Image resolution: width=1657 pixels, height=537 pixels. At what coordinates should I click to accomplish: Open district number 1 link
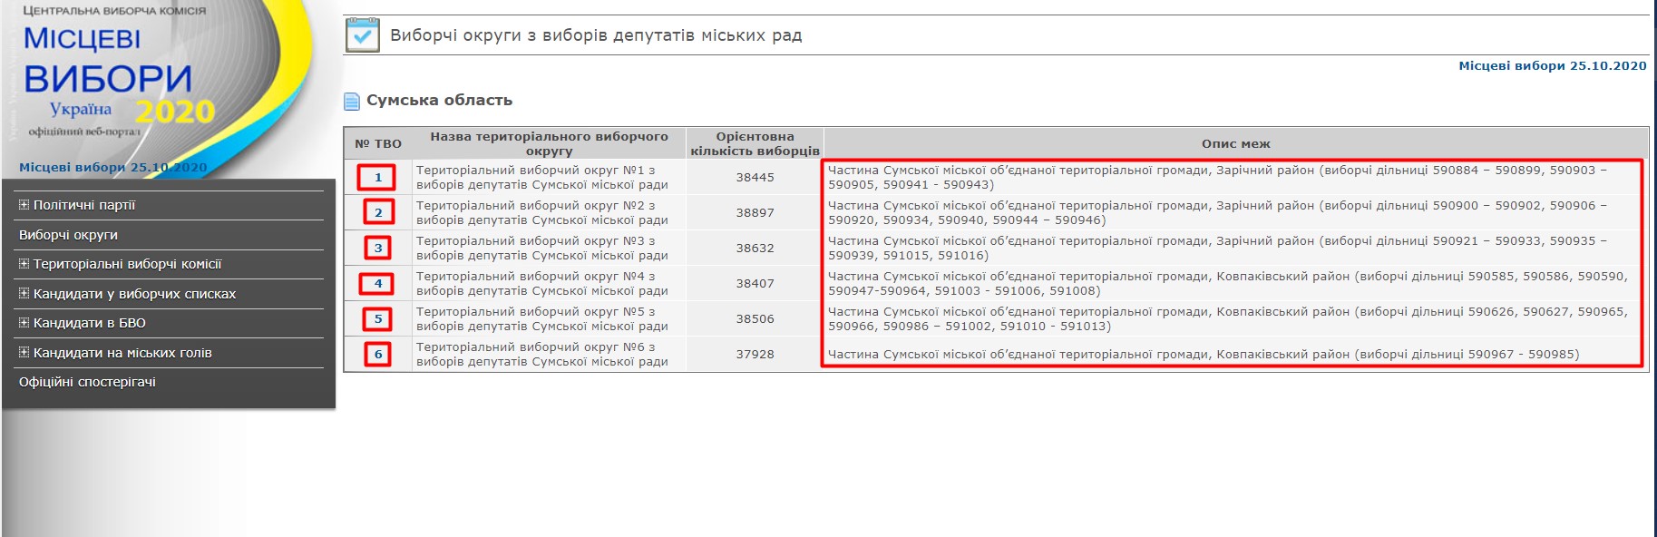point(378,178)
